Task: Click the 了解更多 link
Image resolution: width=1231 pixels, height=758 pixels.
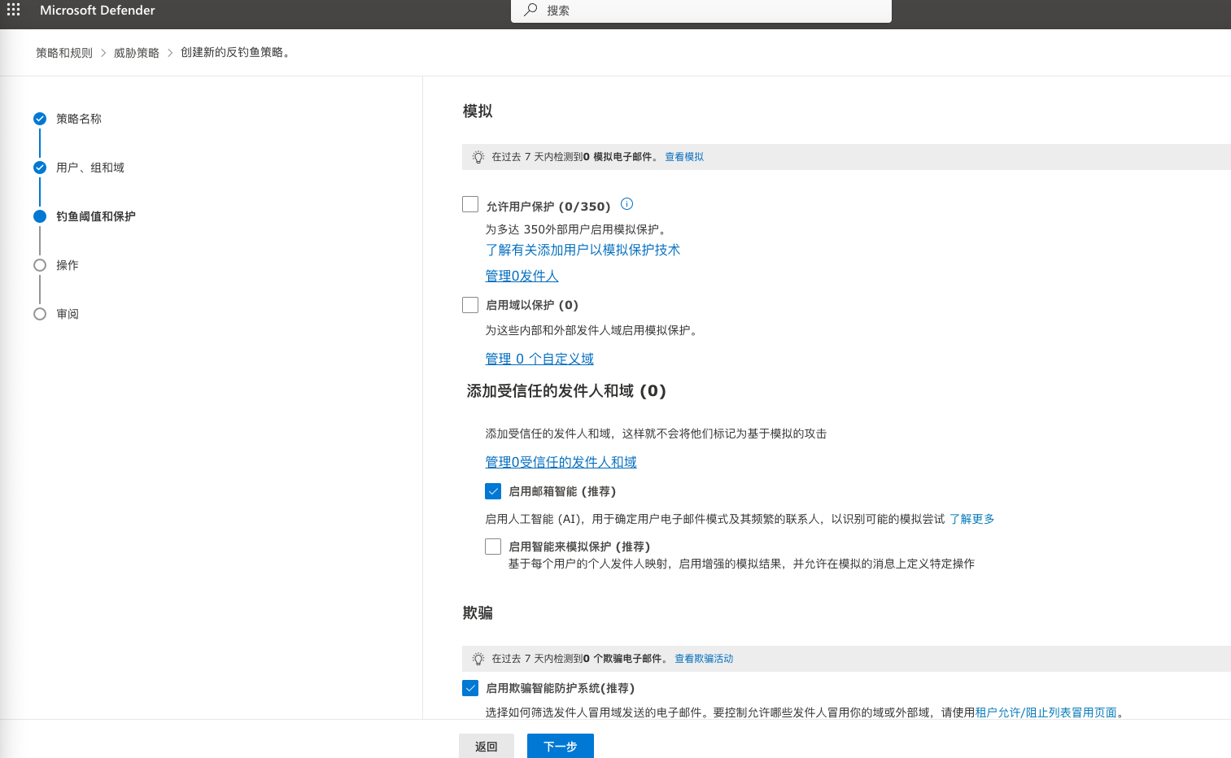Action: click(x=972, y=519)
